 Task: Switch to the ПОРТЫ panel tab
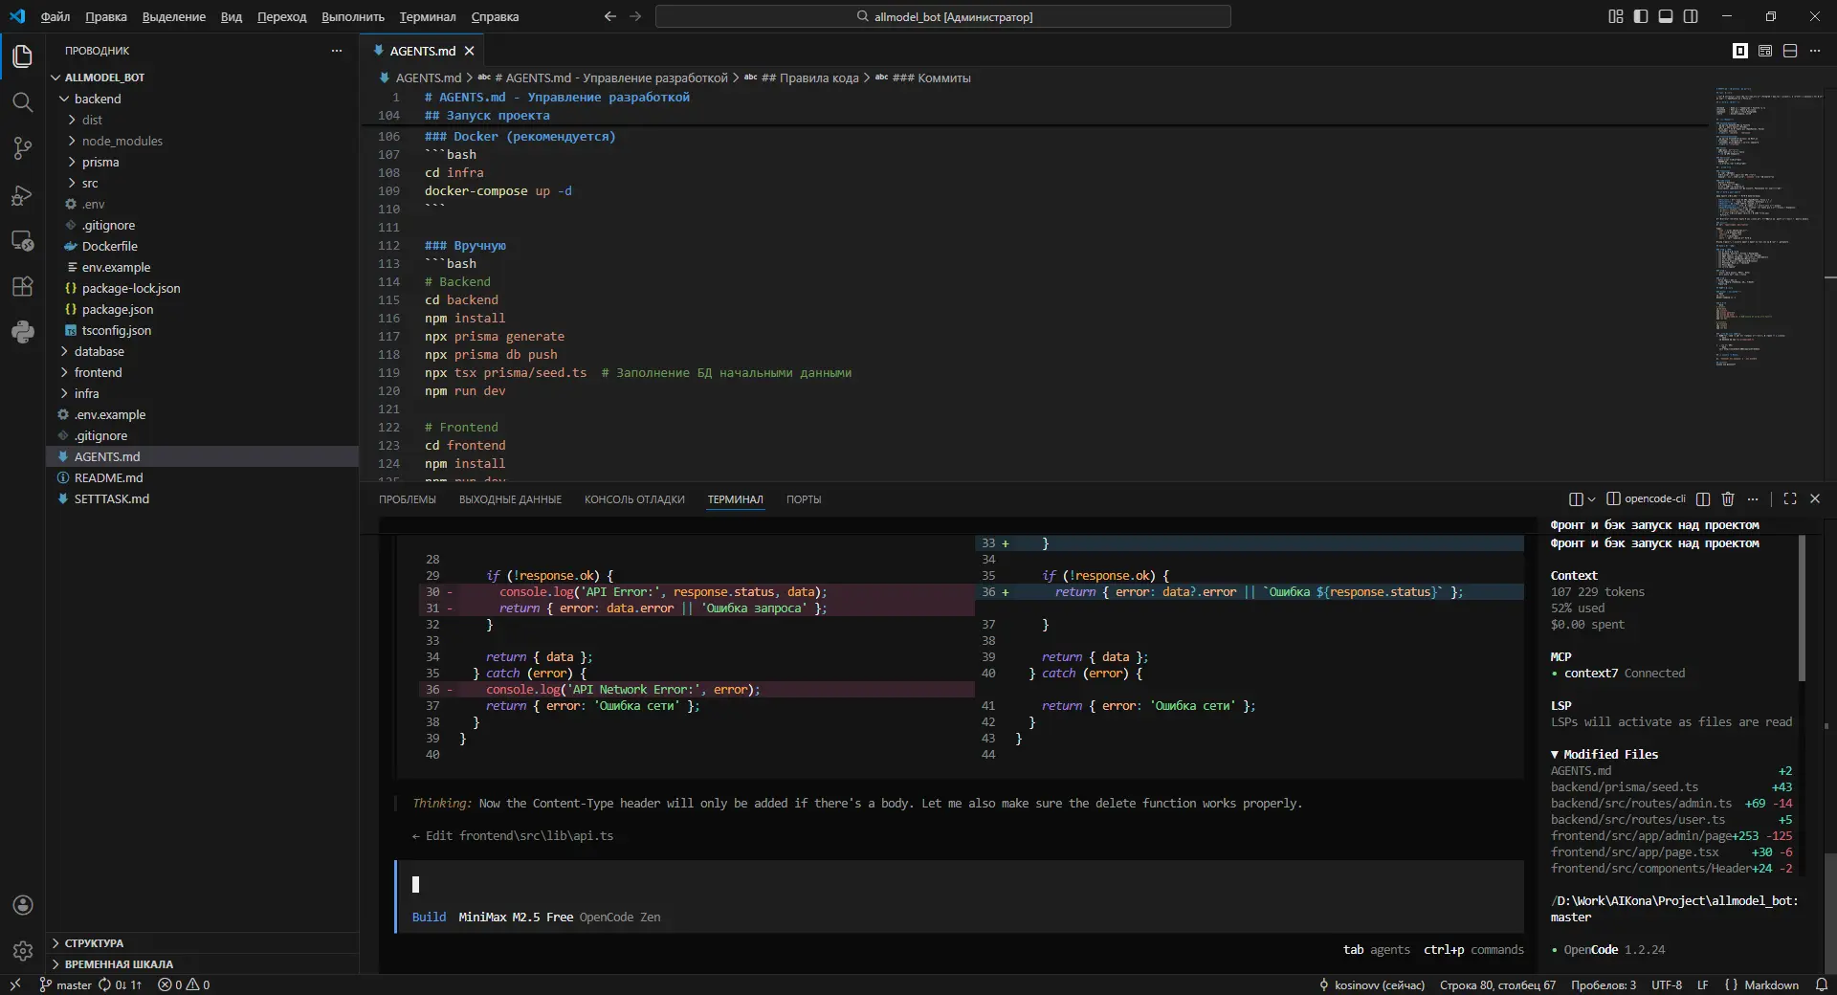pos(804,499)
